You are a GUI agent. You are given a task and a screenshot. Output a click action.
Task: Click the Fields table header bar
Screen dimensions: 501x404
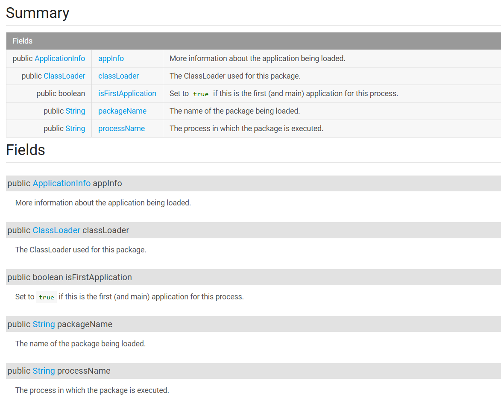253,41
